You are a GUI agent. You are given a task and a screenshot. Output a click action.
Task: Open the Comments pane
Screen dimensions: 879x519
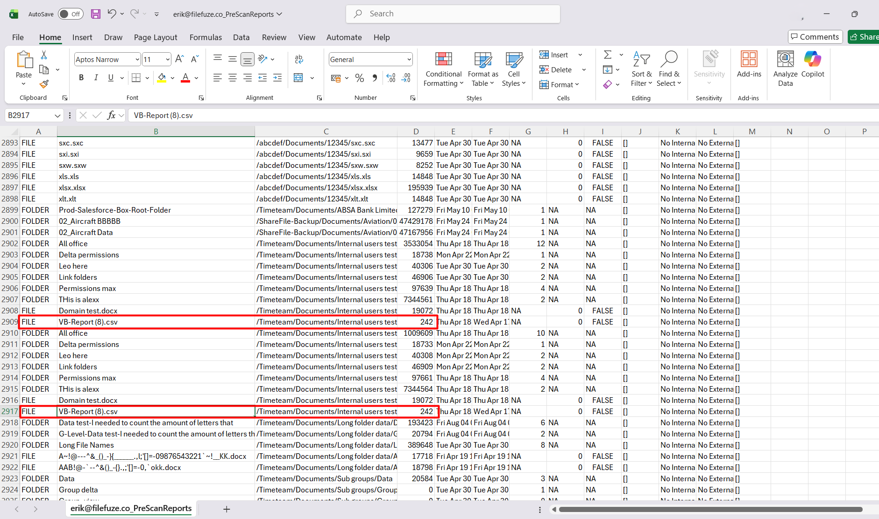tap(815, 36)
